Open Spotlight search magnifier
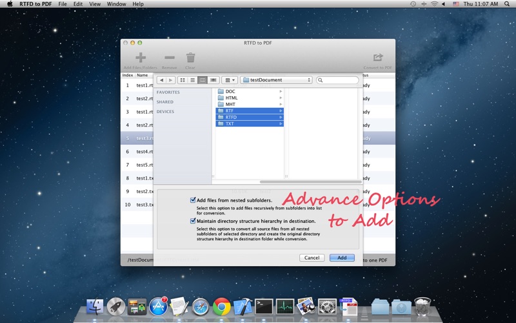Image resolution: width=516 pixels, height=323 pixels. pos(507,4)
